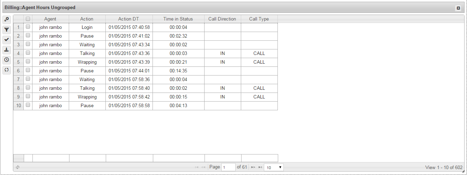This screenshot has height=175, width=467.
Task: Click the page number input field
Action: [x=228, y=167]
